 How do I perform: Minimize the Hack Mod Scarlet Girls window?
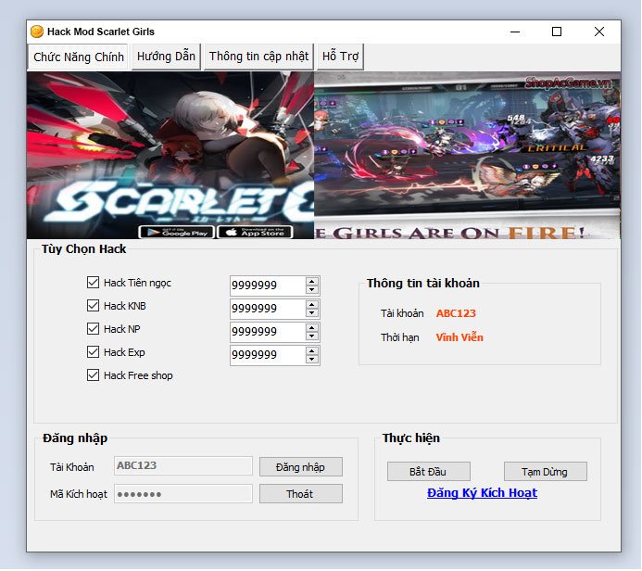pyautogui.click(x=515, y=32)
